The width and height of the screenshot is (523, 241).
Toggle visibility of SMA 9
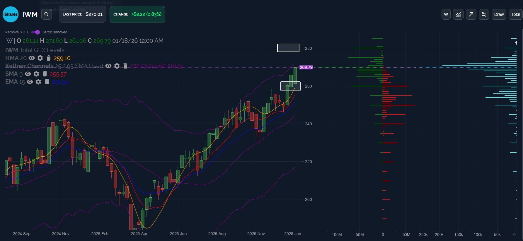pyautogui.click(x=28, y=74)
